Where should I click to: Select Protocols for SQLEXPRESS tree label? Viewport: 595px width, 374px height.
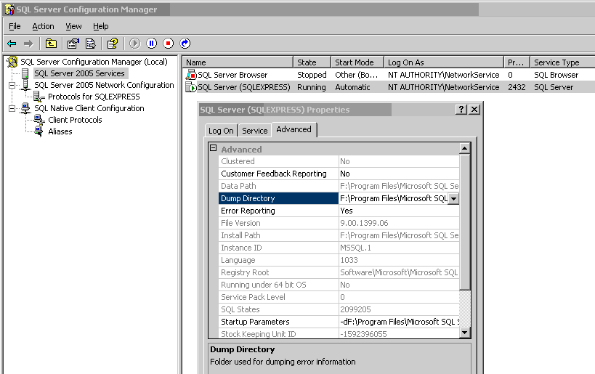coord(94,97)
